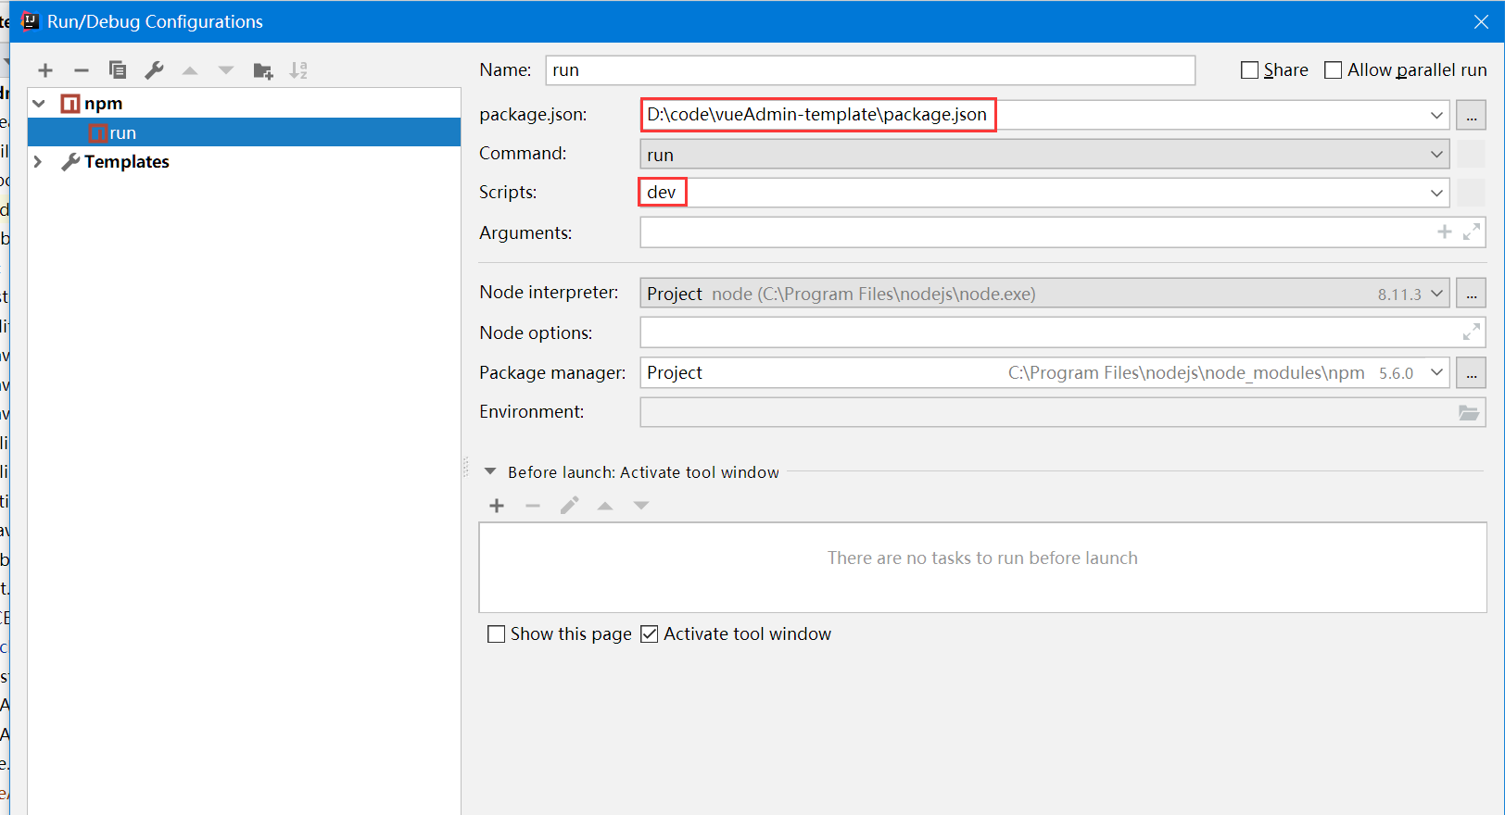
Task: Remove the before launch task
Action: [533, 506]
